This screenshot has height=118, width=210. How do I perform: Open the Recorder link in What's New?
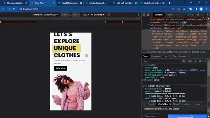click(150, 116)
